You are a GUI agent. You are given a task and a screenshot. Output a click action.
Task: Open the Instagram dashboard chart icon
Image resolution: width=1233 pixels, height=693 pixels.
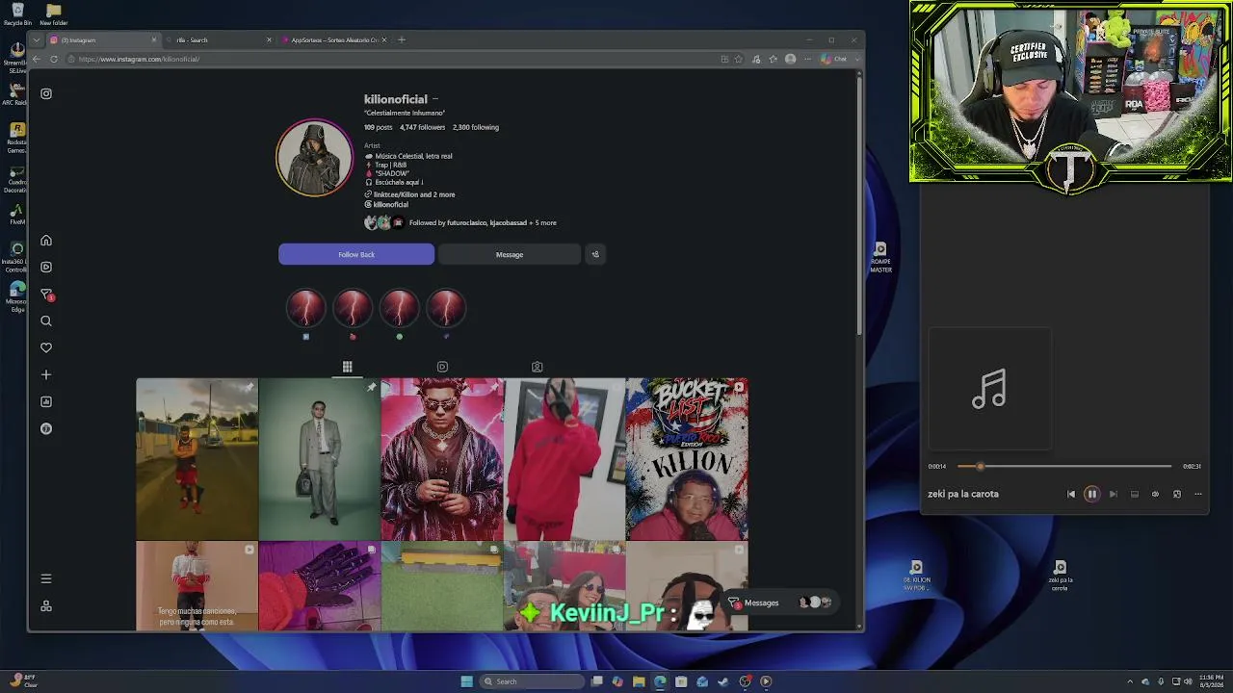click(x=46, y=402)
